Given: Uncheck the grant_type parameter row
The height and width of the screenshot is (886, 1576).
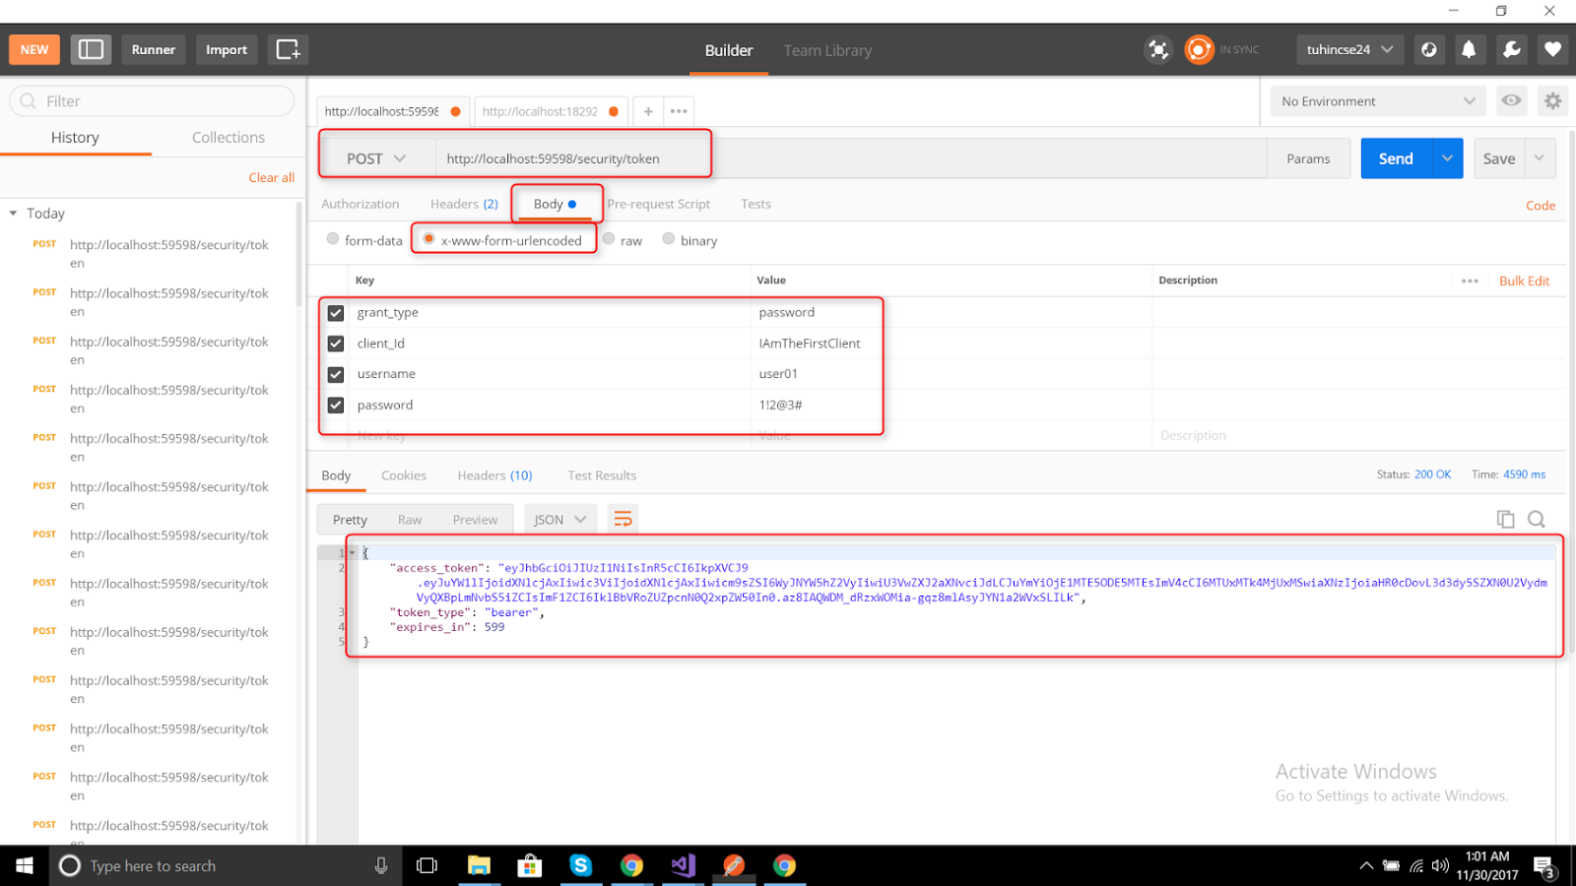Looking at the screenshot, I should (x=335, y=312).
